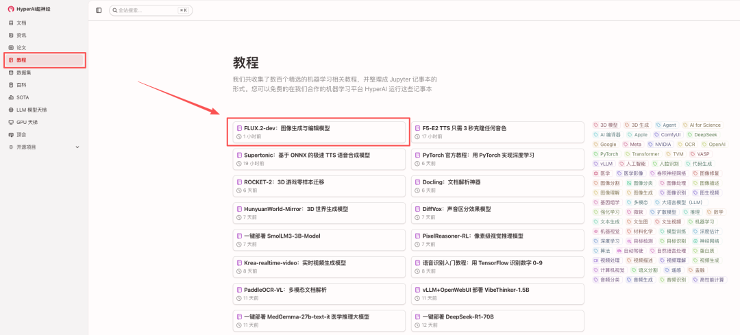This screenshot has width=740, height=335.
Task: Choose the OpenAI tag
Action: (x=713, y=145)
